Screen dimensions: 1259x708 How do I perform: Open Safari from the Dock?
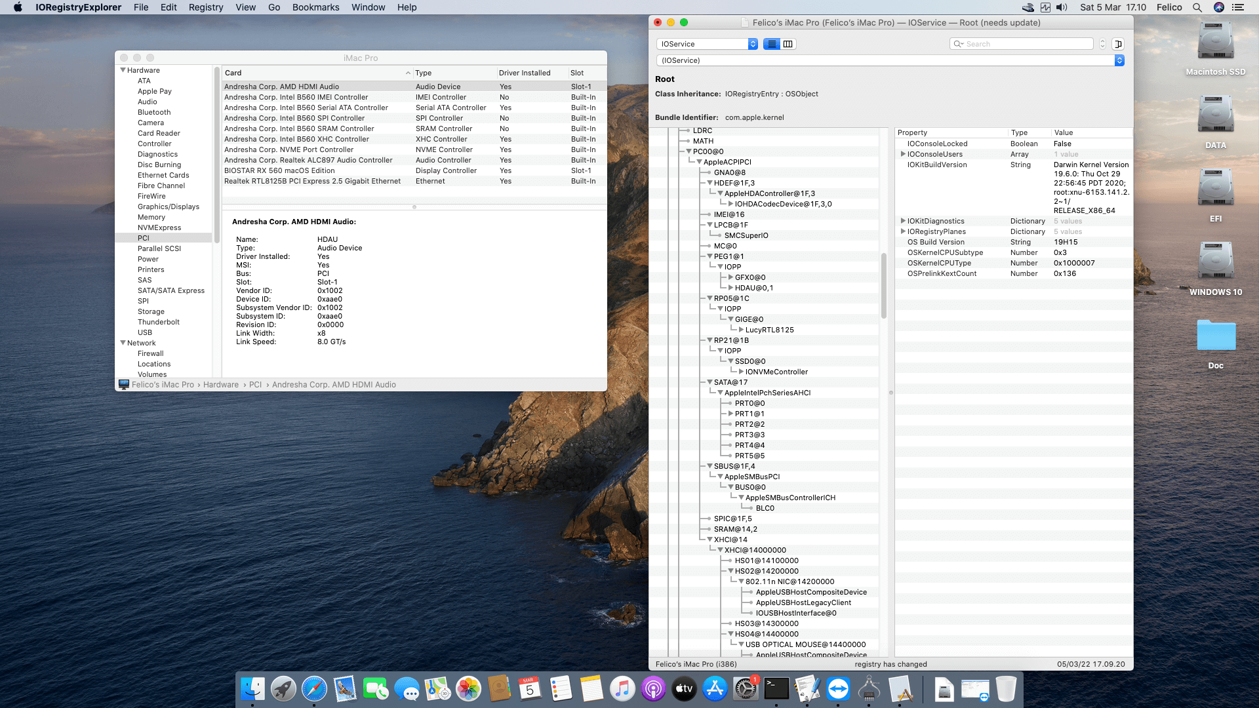(314, 689)
